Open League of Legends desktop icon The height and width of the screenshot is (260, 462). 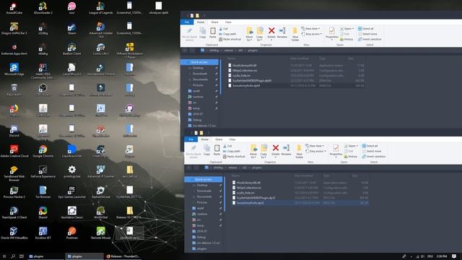pyautogui.click(x=100, y=9)
